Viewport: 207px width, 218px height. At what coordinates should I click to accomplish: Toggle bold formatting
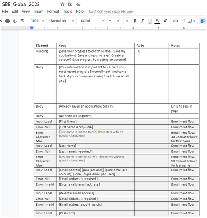pos(135,21)
